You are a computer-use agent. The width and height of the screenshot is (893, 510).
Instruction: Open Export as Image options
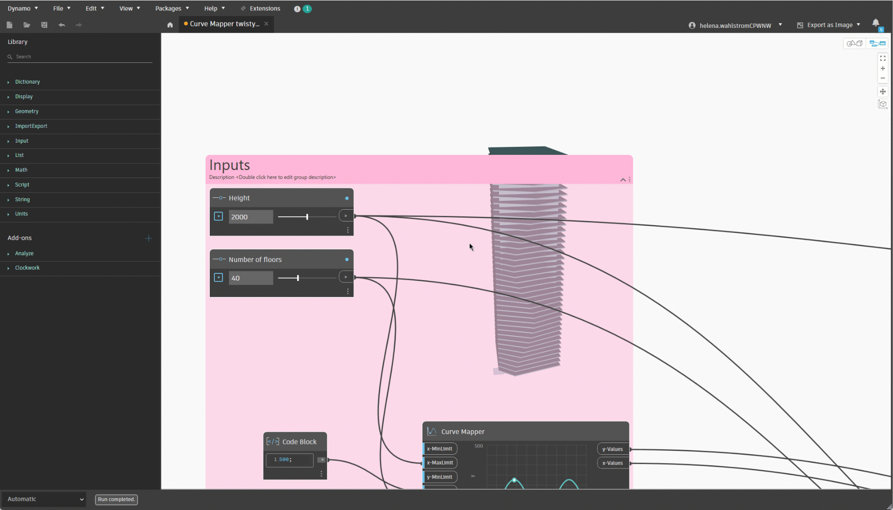pyautogui.click(x=829, y=25)
